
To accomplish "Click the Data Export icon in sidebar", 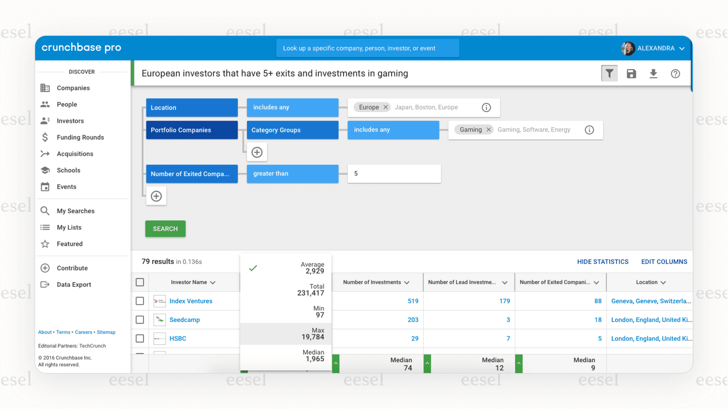I will (x=45, y=284).
